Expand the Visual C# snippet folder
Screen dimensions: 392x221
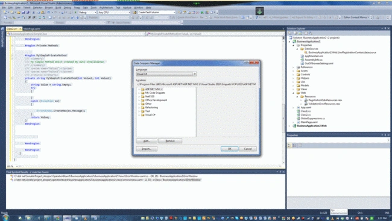139,115
